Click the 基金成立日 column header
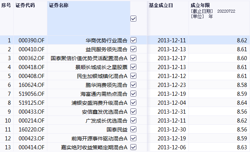This screenshot has width=250, height=153. click(161, 6)
